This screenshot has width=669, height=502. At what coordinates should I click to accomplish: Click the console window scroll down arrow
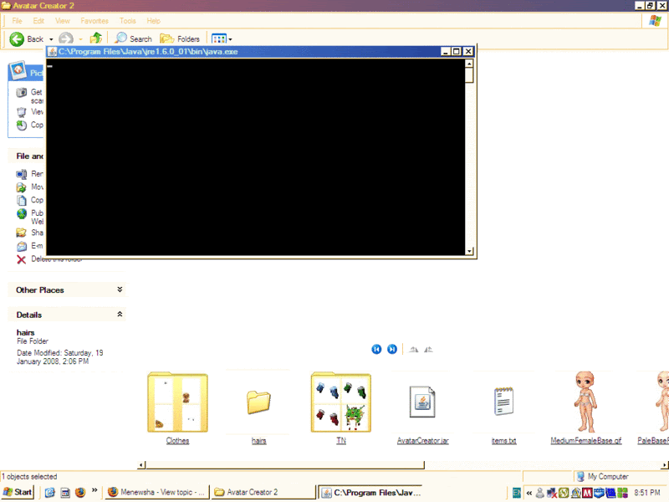[469, 251]
